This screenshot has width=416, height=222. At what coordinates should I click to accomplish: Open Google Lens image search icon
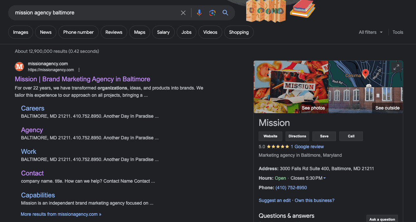click(x=212, y=13)
